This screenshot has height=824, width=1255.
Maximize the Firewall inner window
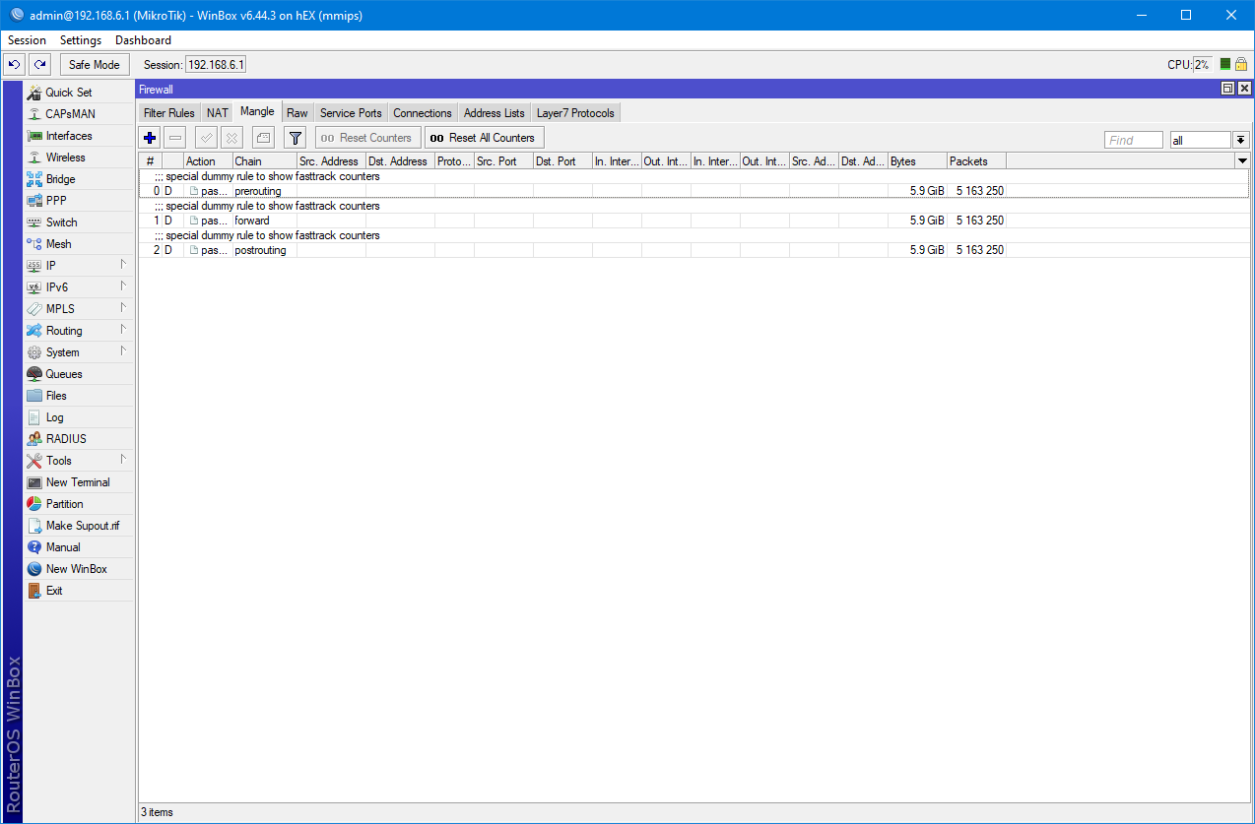pyautogui.click(x=1227, y=89)
